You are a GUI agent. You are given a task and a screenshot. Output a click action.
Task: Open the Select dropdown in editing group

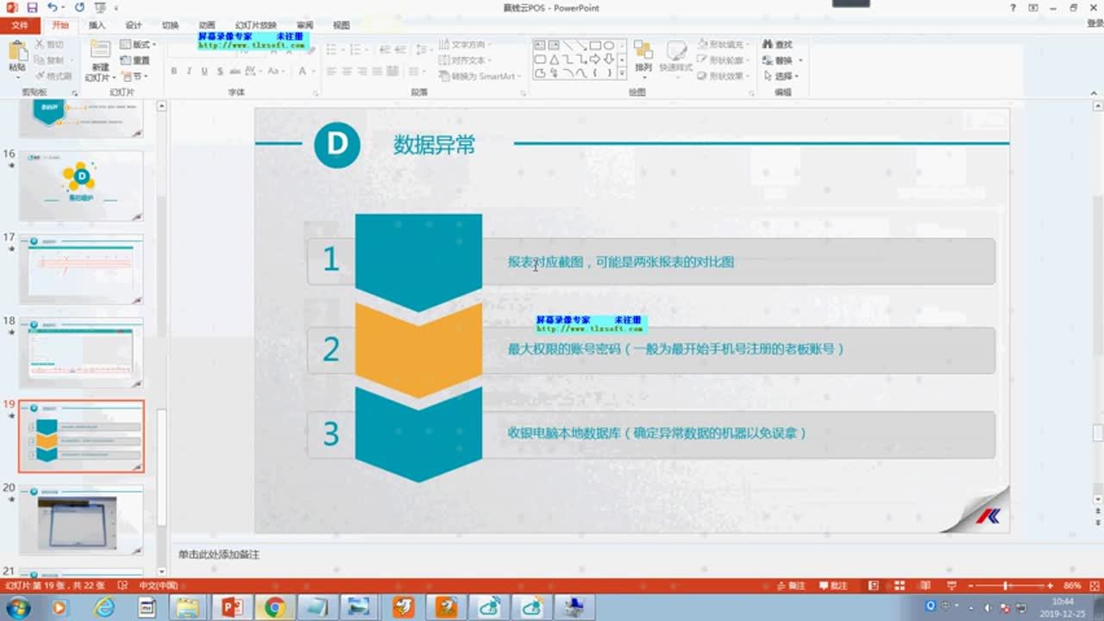click(782, 76)
